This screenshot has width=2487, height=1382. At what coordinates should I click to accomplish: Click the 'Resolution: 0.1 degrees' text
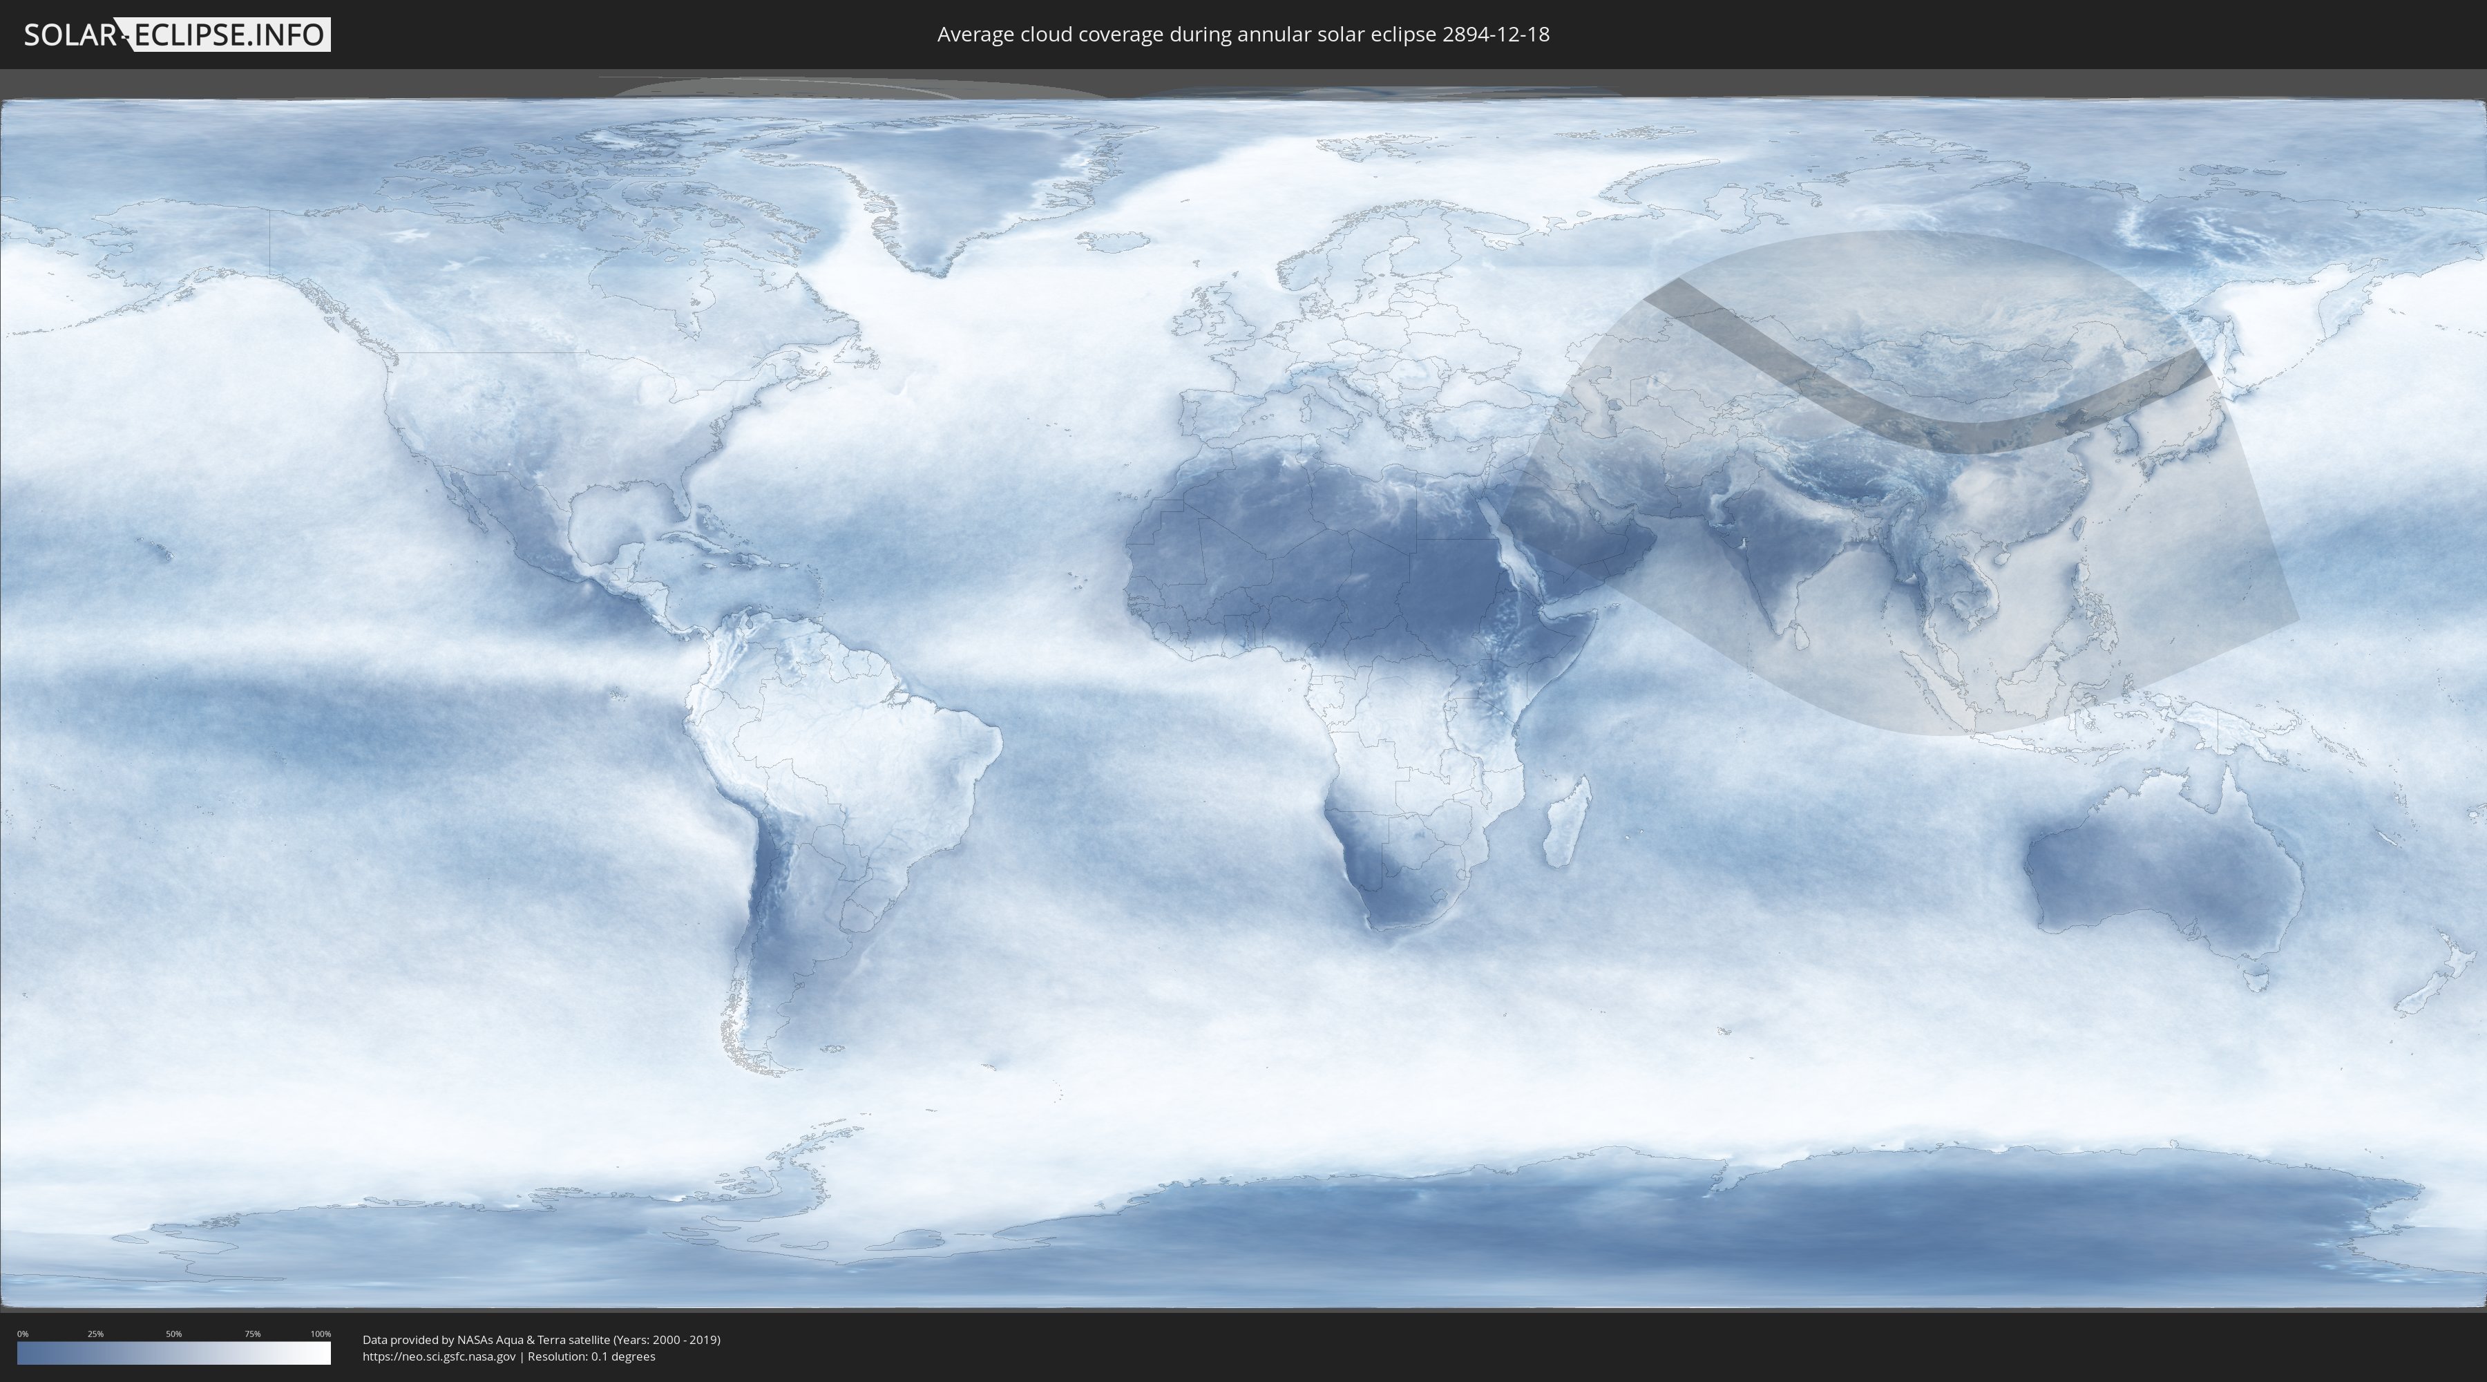click(591, 1357)
